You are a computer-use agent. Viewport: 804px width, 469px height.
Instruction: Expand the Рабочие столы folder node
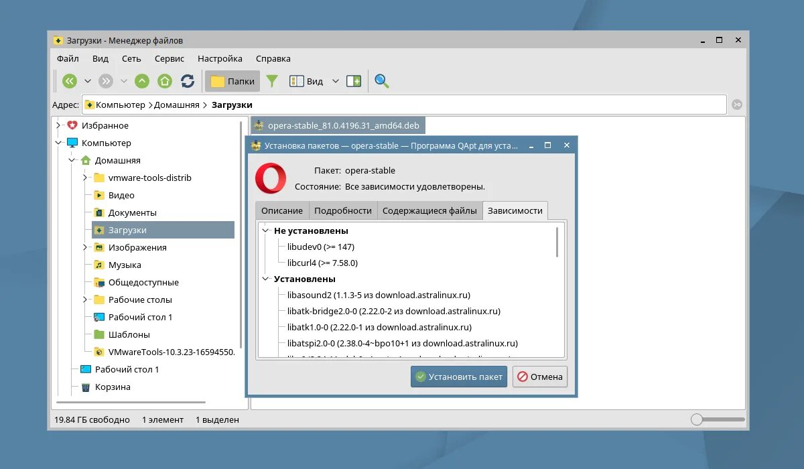pos(85,299)
